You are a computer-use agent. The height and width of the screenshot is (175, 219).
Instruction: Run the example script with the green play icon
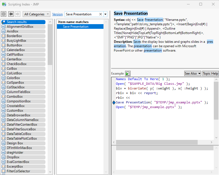[x=128, y=74]
